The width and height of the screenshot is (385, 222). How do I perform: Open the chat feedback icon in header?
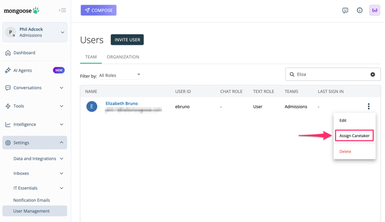point(345,10)
